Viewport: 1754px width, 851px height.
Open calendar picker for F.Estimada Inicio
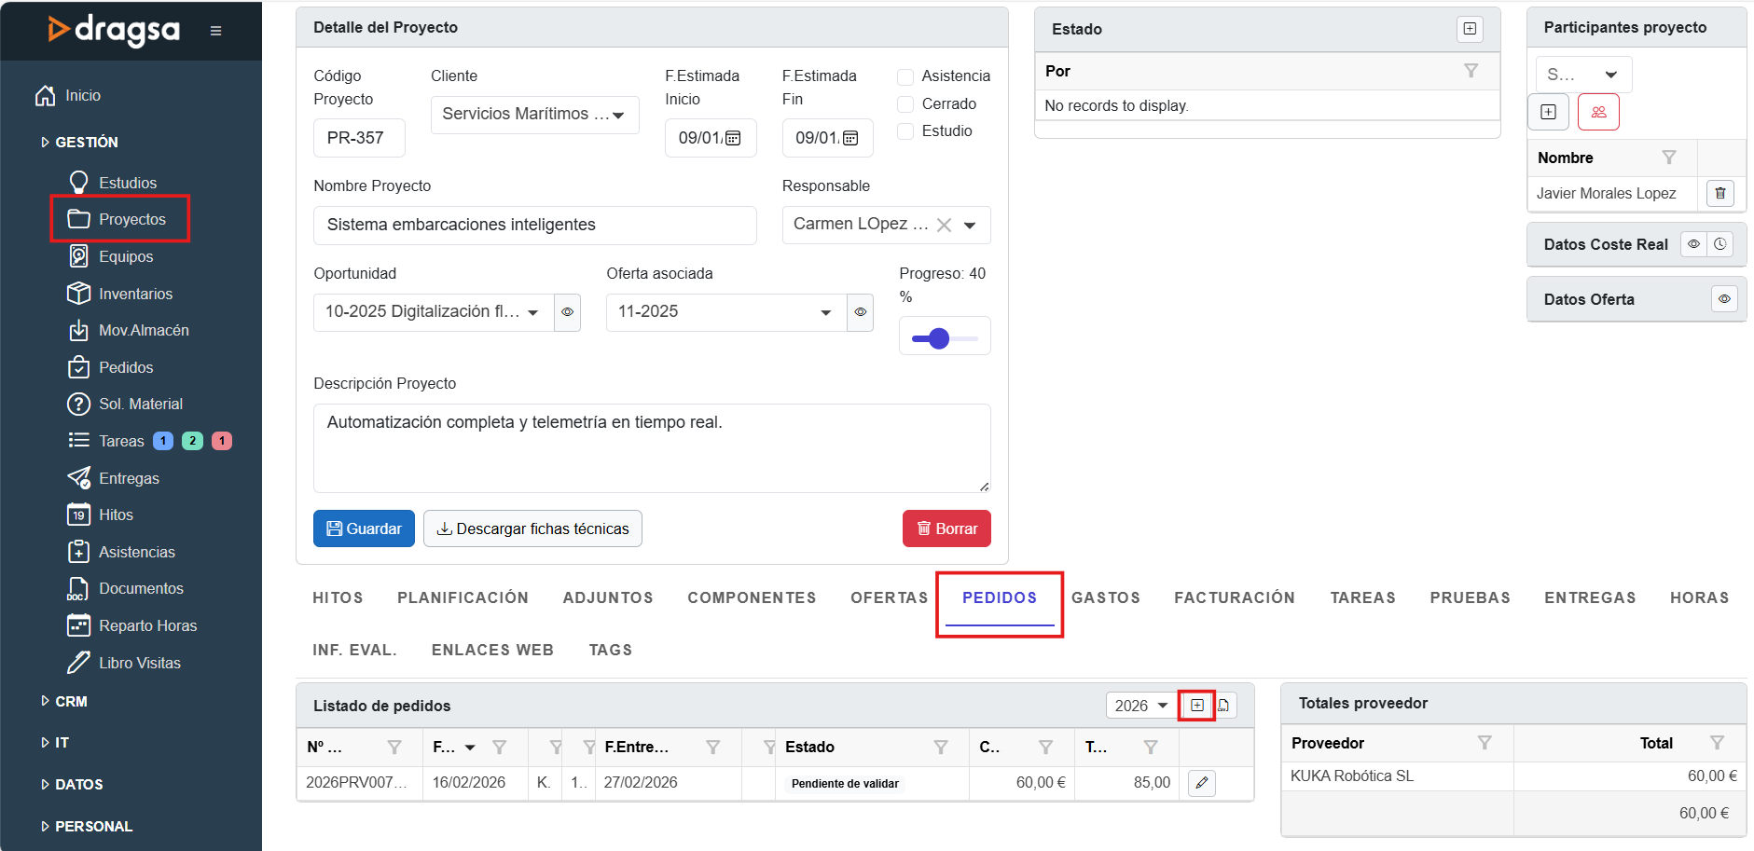pyautogui.click(x=733, y=138)
